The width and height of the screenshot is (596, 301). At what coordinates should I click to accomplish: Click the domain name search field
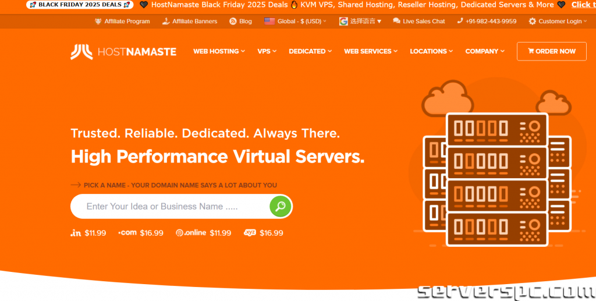(169, 206)
